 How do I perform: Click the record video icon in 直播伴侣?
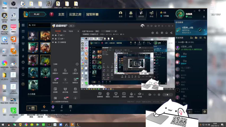[150, 95]
